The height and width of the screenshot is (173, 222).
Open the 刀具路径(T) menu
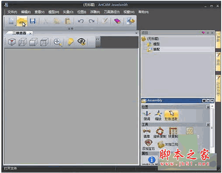tap(112, 12)
